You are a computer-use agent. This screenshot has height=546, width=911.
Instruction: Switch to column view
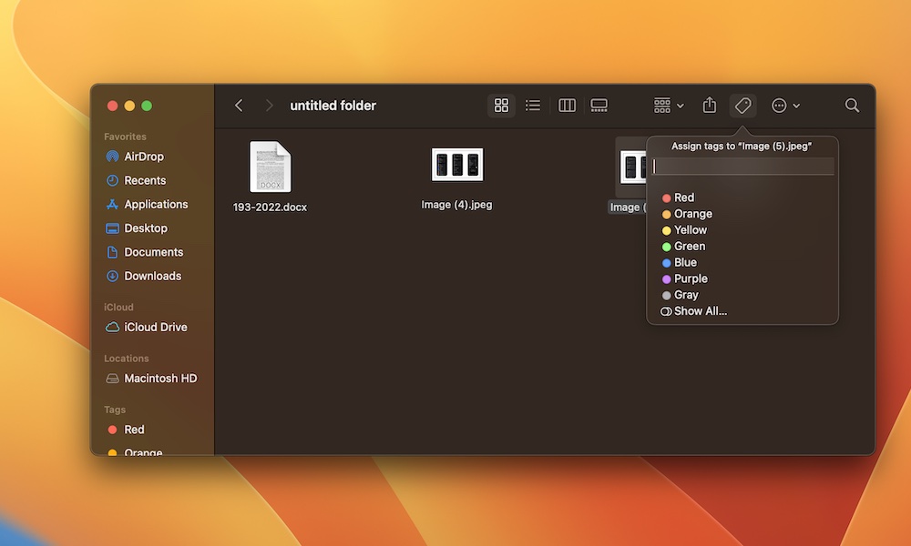[x=567, y=106]
